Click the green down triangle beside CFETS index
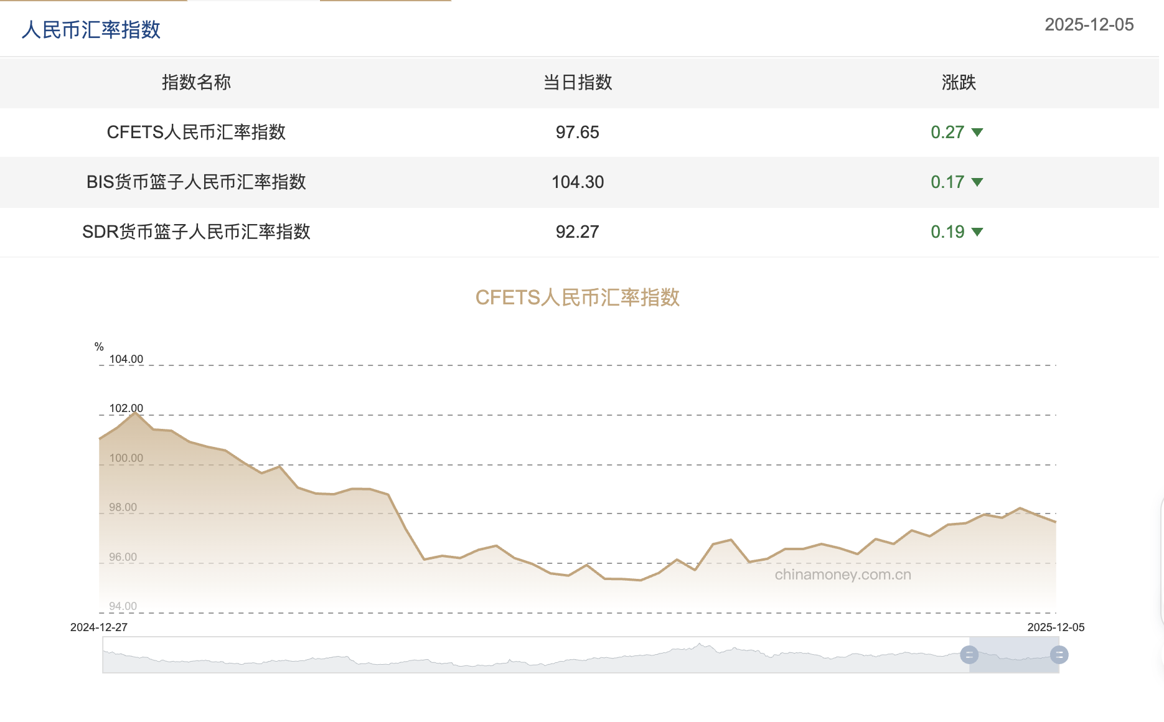Viewport: 1164px width, 722px height. (977, 132)
